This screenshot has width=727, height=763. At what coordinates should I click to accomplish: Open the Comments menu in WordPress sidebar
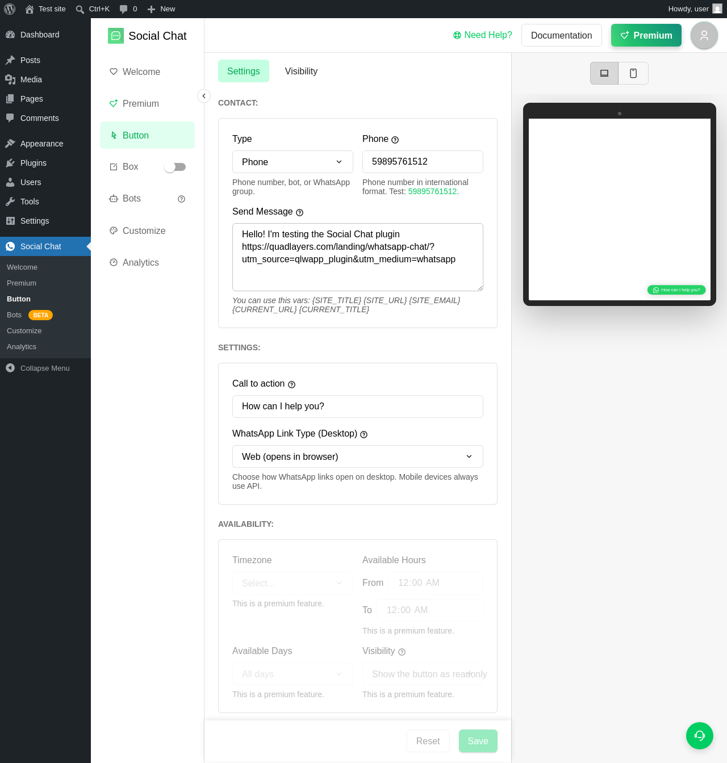coord(45,118)
